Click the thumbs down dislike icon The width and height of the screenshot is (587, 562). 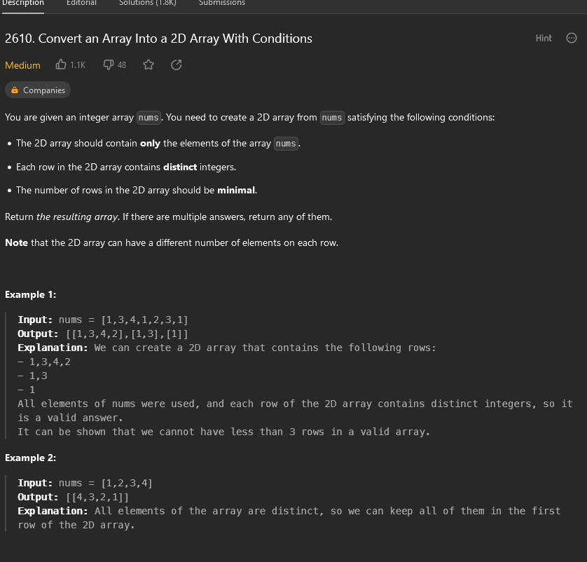tap(108, 64)
